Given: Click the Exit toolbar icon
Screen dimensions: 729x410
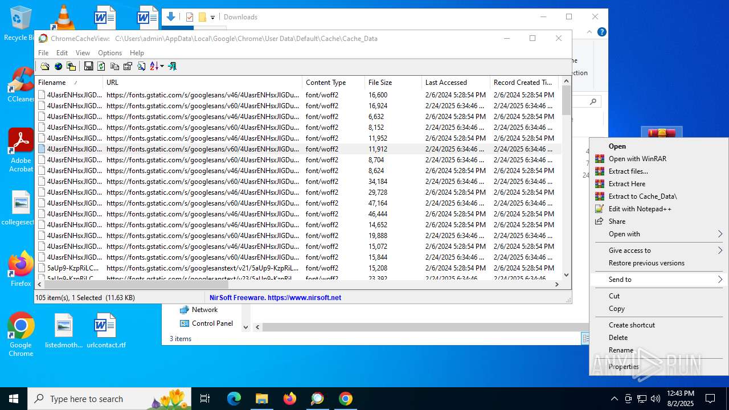Looking at the screenshot, I should (x=172, y=67).
